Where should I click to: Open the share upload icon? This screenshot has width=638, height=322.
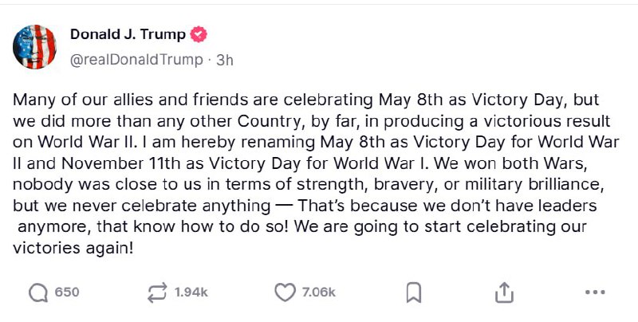click(x=503, y=293)
